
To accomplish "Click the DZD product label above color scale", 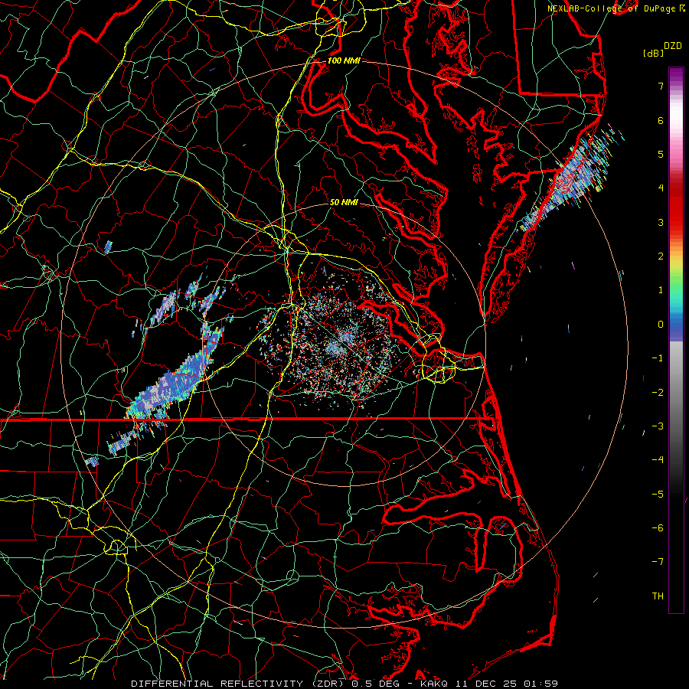I will [673, 46].
